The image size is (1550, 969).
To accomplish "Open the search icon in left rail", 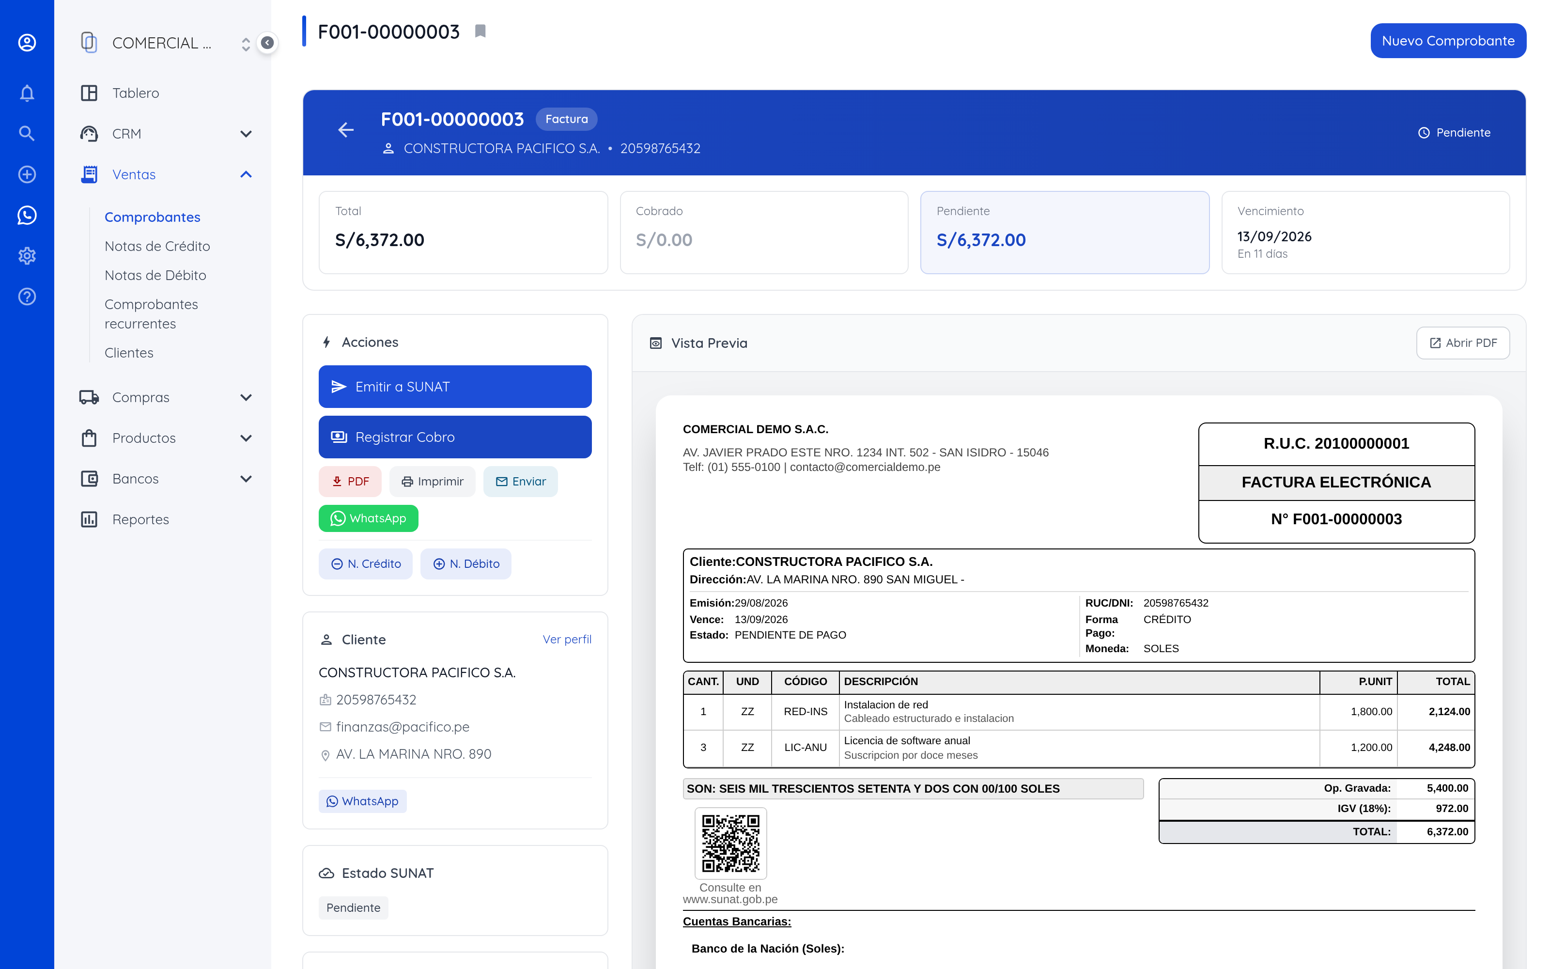I will [x=27, y=133].
